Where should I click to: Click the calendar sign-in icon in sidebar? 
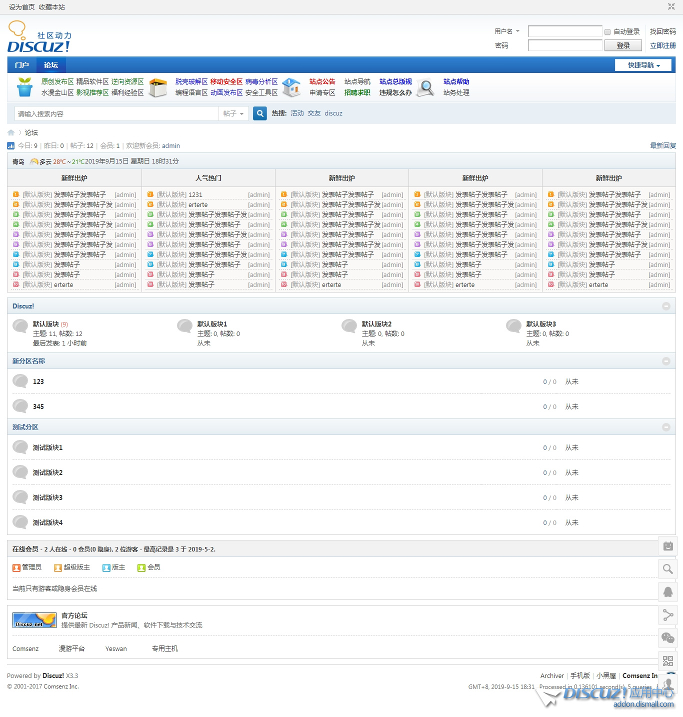(667, 546)
